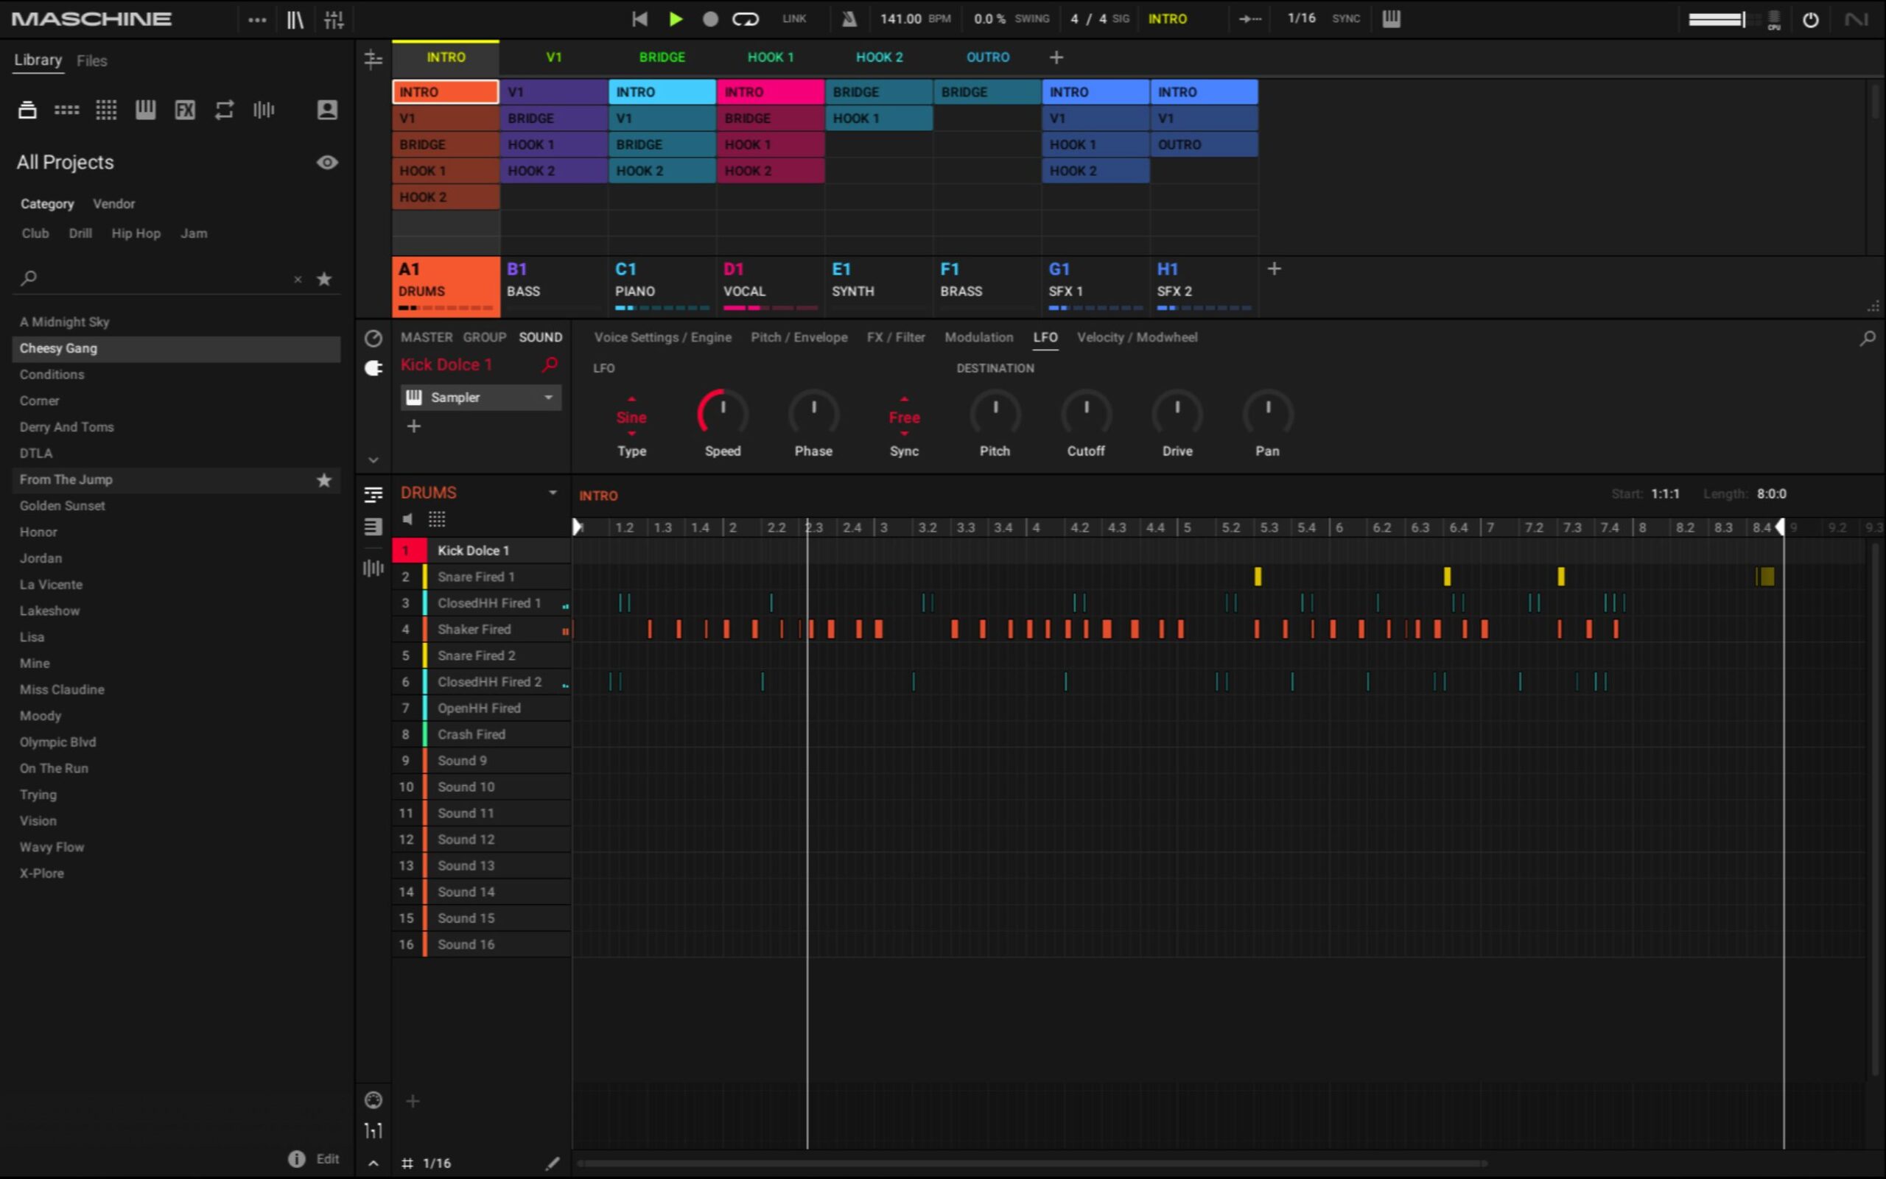
Task: Toggle the pencil paint mode icon
Action: 553,1164
